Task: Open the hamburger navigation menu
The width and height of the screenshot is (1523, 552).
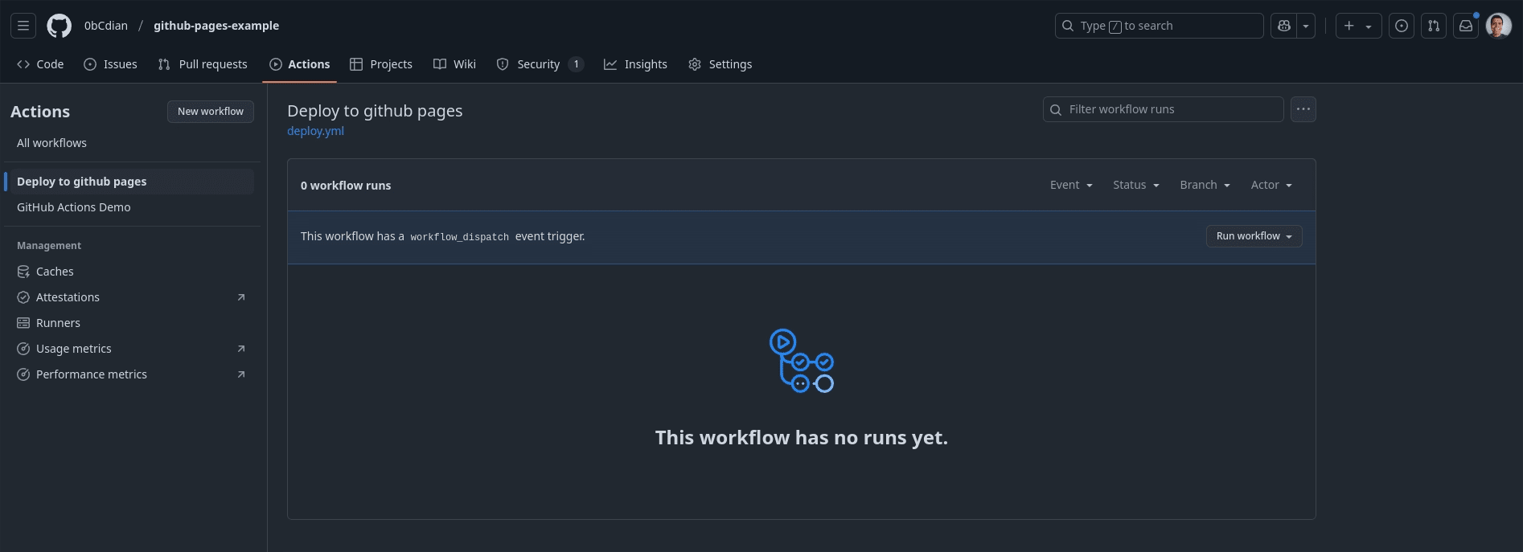Action: (23, 26)
